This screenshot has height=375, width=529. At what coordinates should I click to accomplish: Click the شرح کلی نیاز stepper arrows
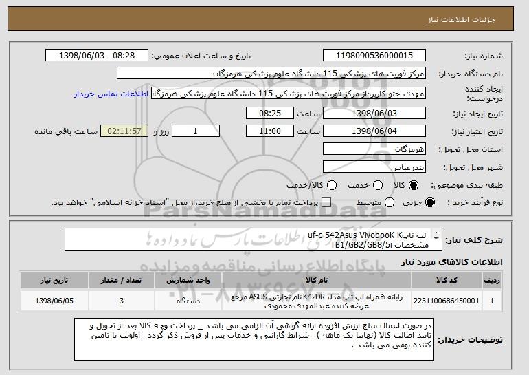pyautogui.click(x=436, y=235)
